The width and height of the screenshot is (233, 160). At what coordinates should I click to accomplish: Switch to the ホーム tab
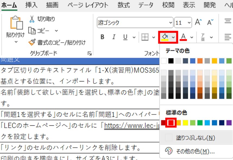click(9, 5)
